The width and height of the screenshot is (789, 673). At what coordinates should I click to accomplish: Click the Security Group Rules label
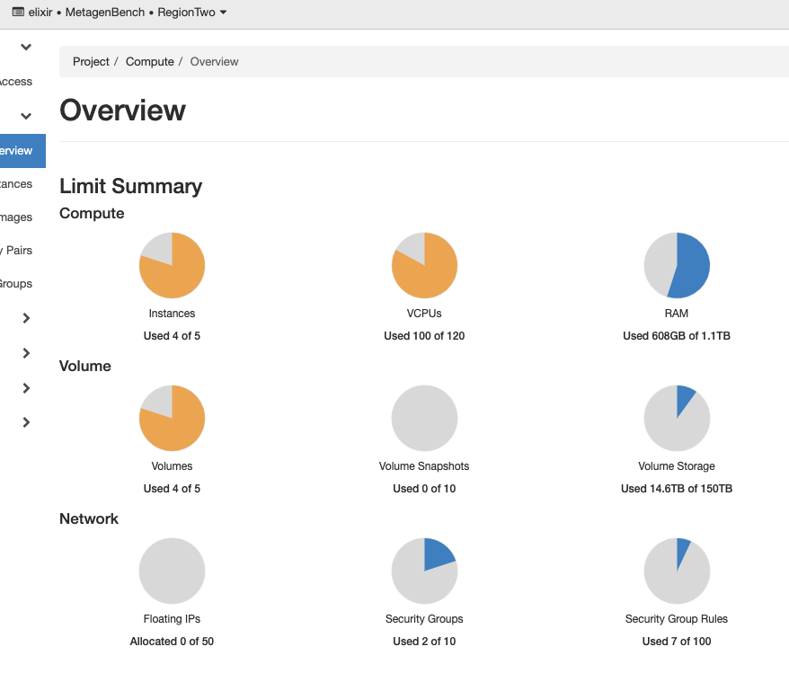point(677,619)
